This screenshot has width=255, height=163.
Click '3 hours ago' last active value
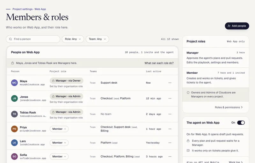click(x=154, y=157)
